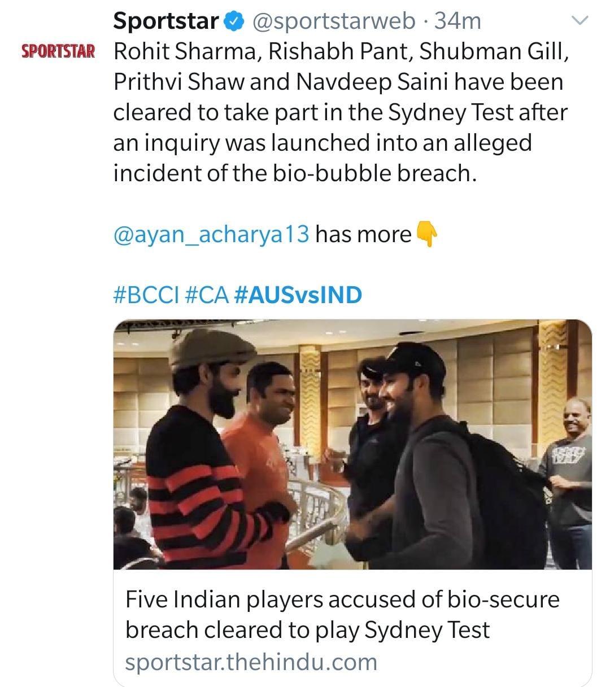Click the sportstar.thehindu.com domain text
This screenshot has height=687, width=610.
point(251,662)
